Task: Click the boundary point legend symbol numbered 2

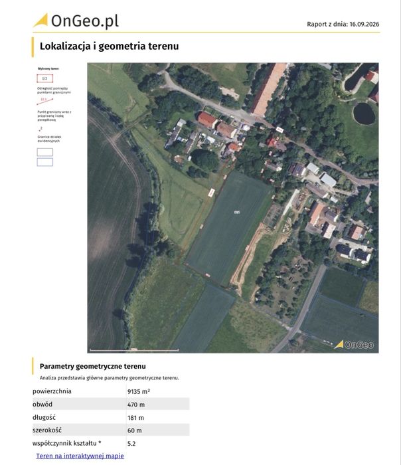Action: 40,129
